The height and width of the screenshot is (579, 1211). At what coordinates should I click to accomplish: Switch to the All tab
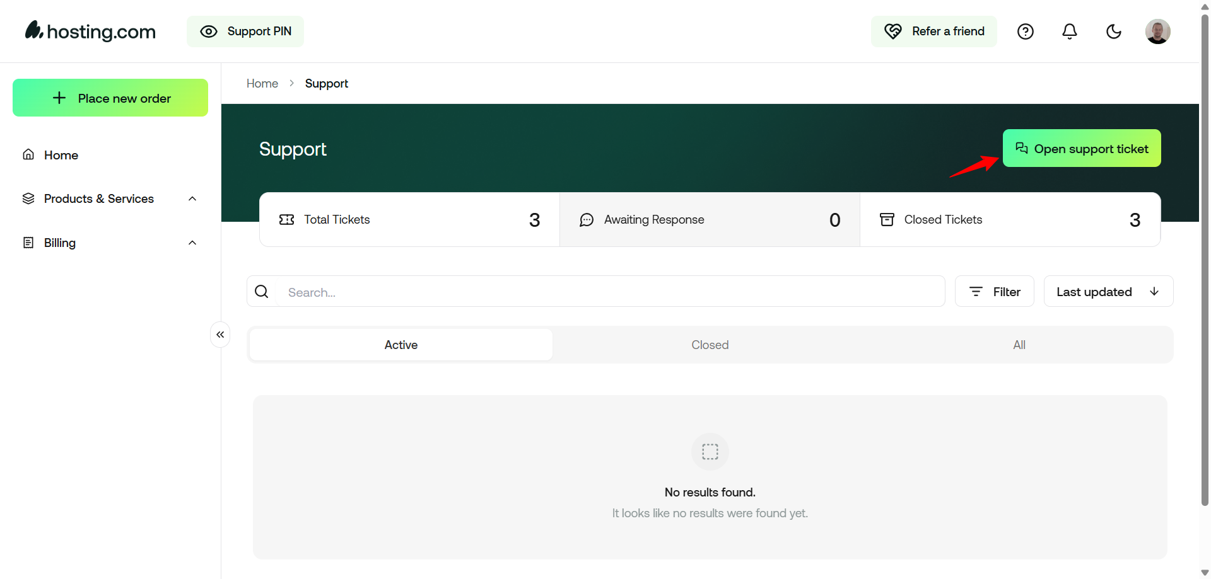tap(1019, 345)
